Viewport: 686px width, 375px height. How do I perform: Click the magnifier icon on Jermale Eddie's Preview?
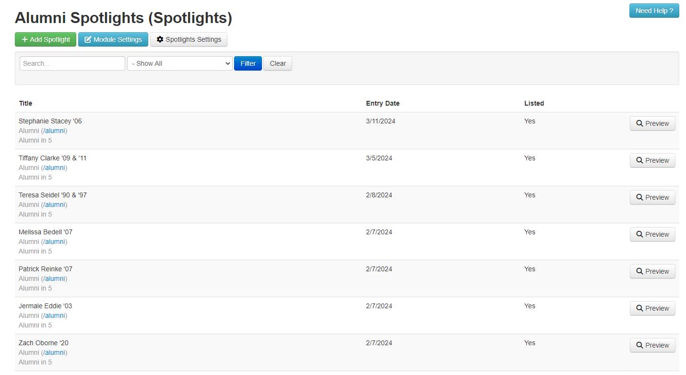pyautogui.click(x=639, y=308)
